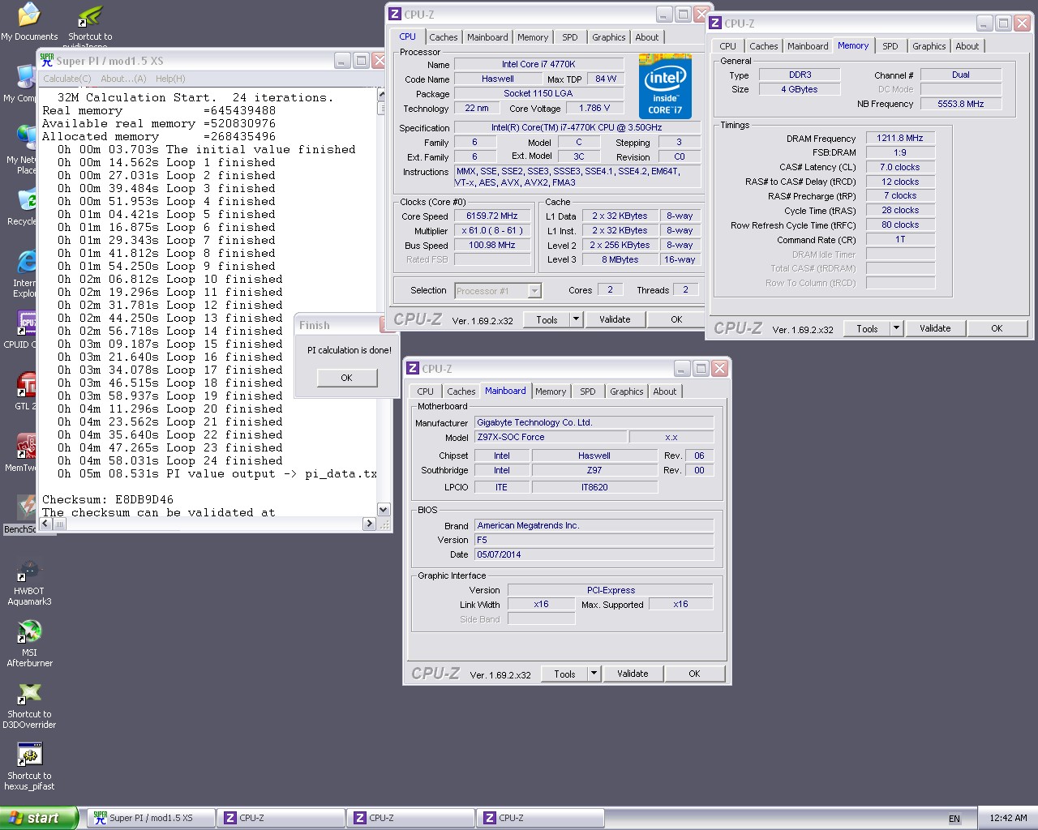Click Super PI vertical scrollbar down arrow
This screenshot has height=830, width=1038.
[384, 510]
